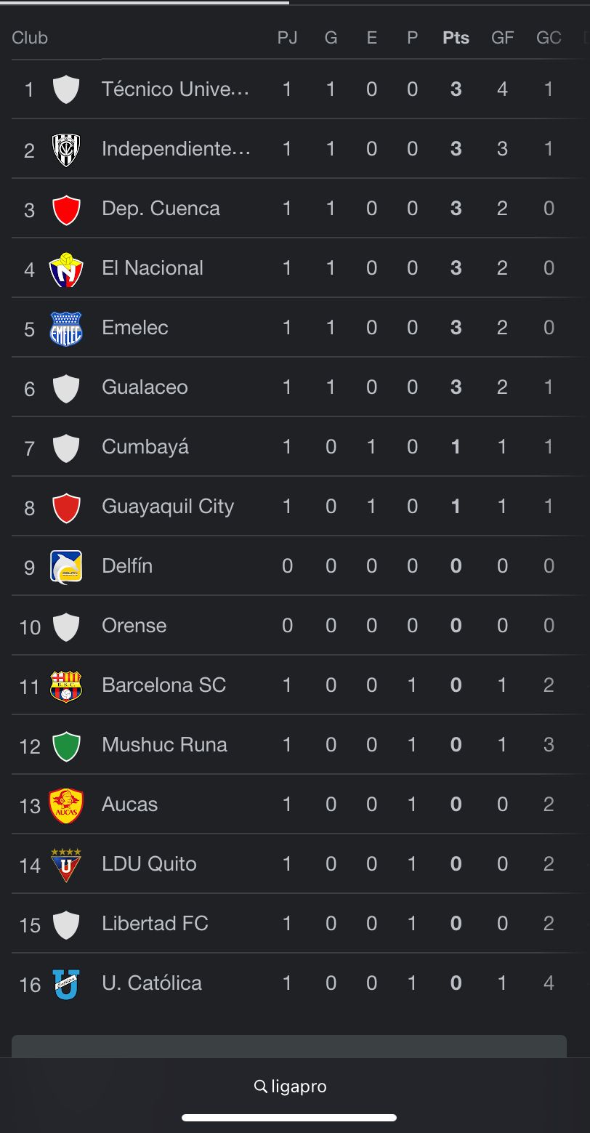Tap the Emelec blue crest icon
The width and height of the screenshot is (590, 1133).
tap(66, 328)
